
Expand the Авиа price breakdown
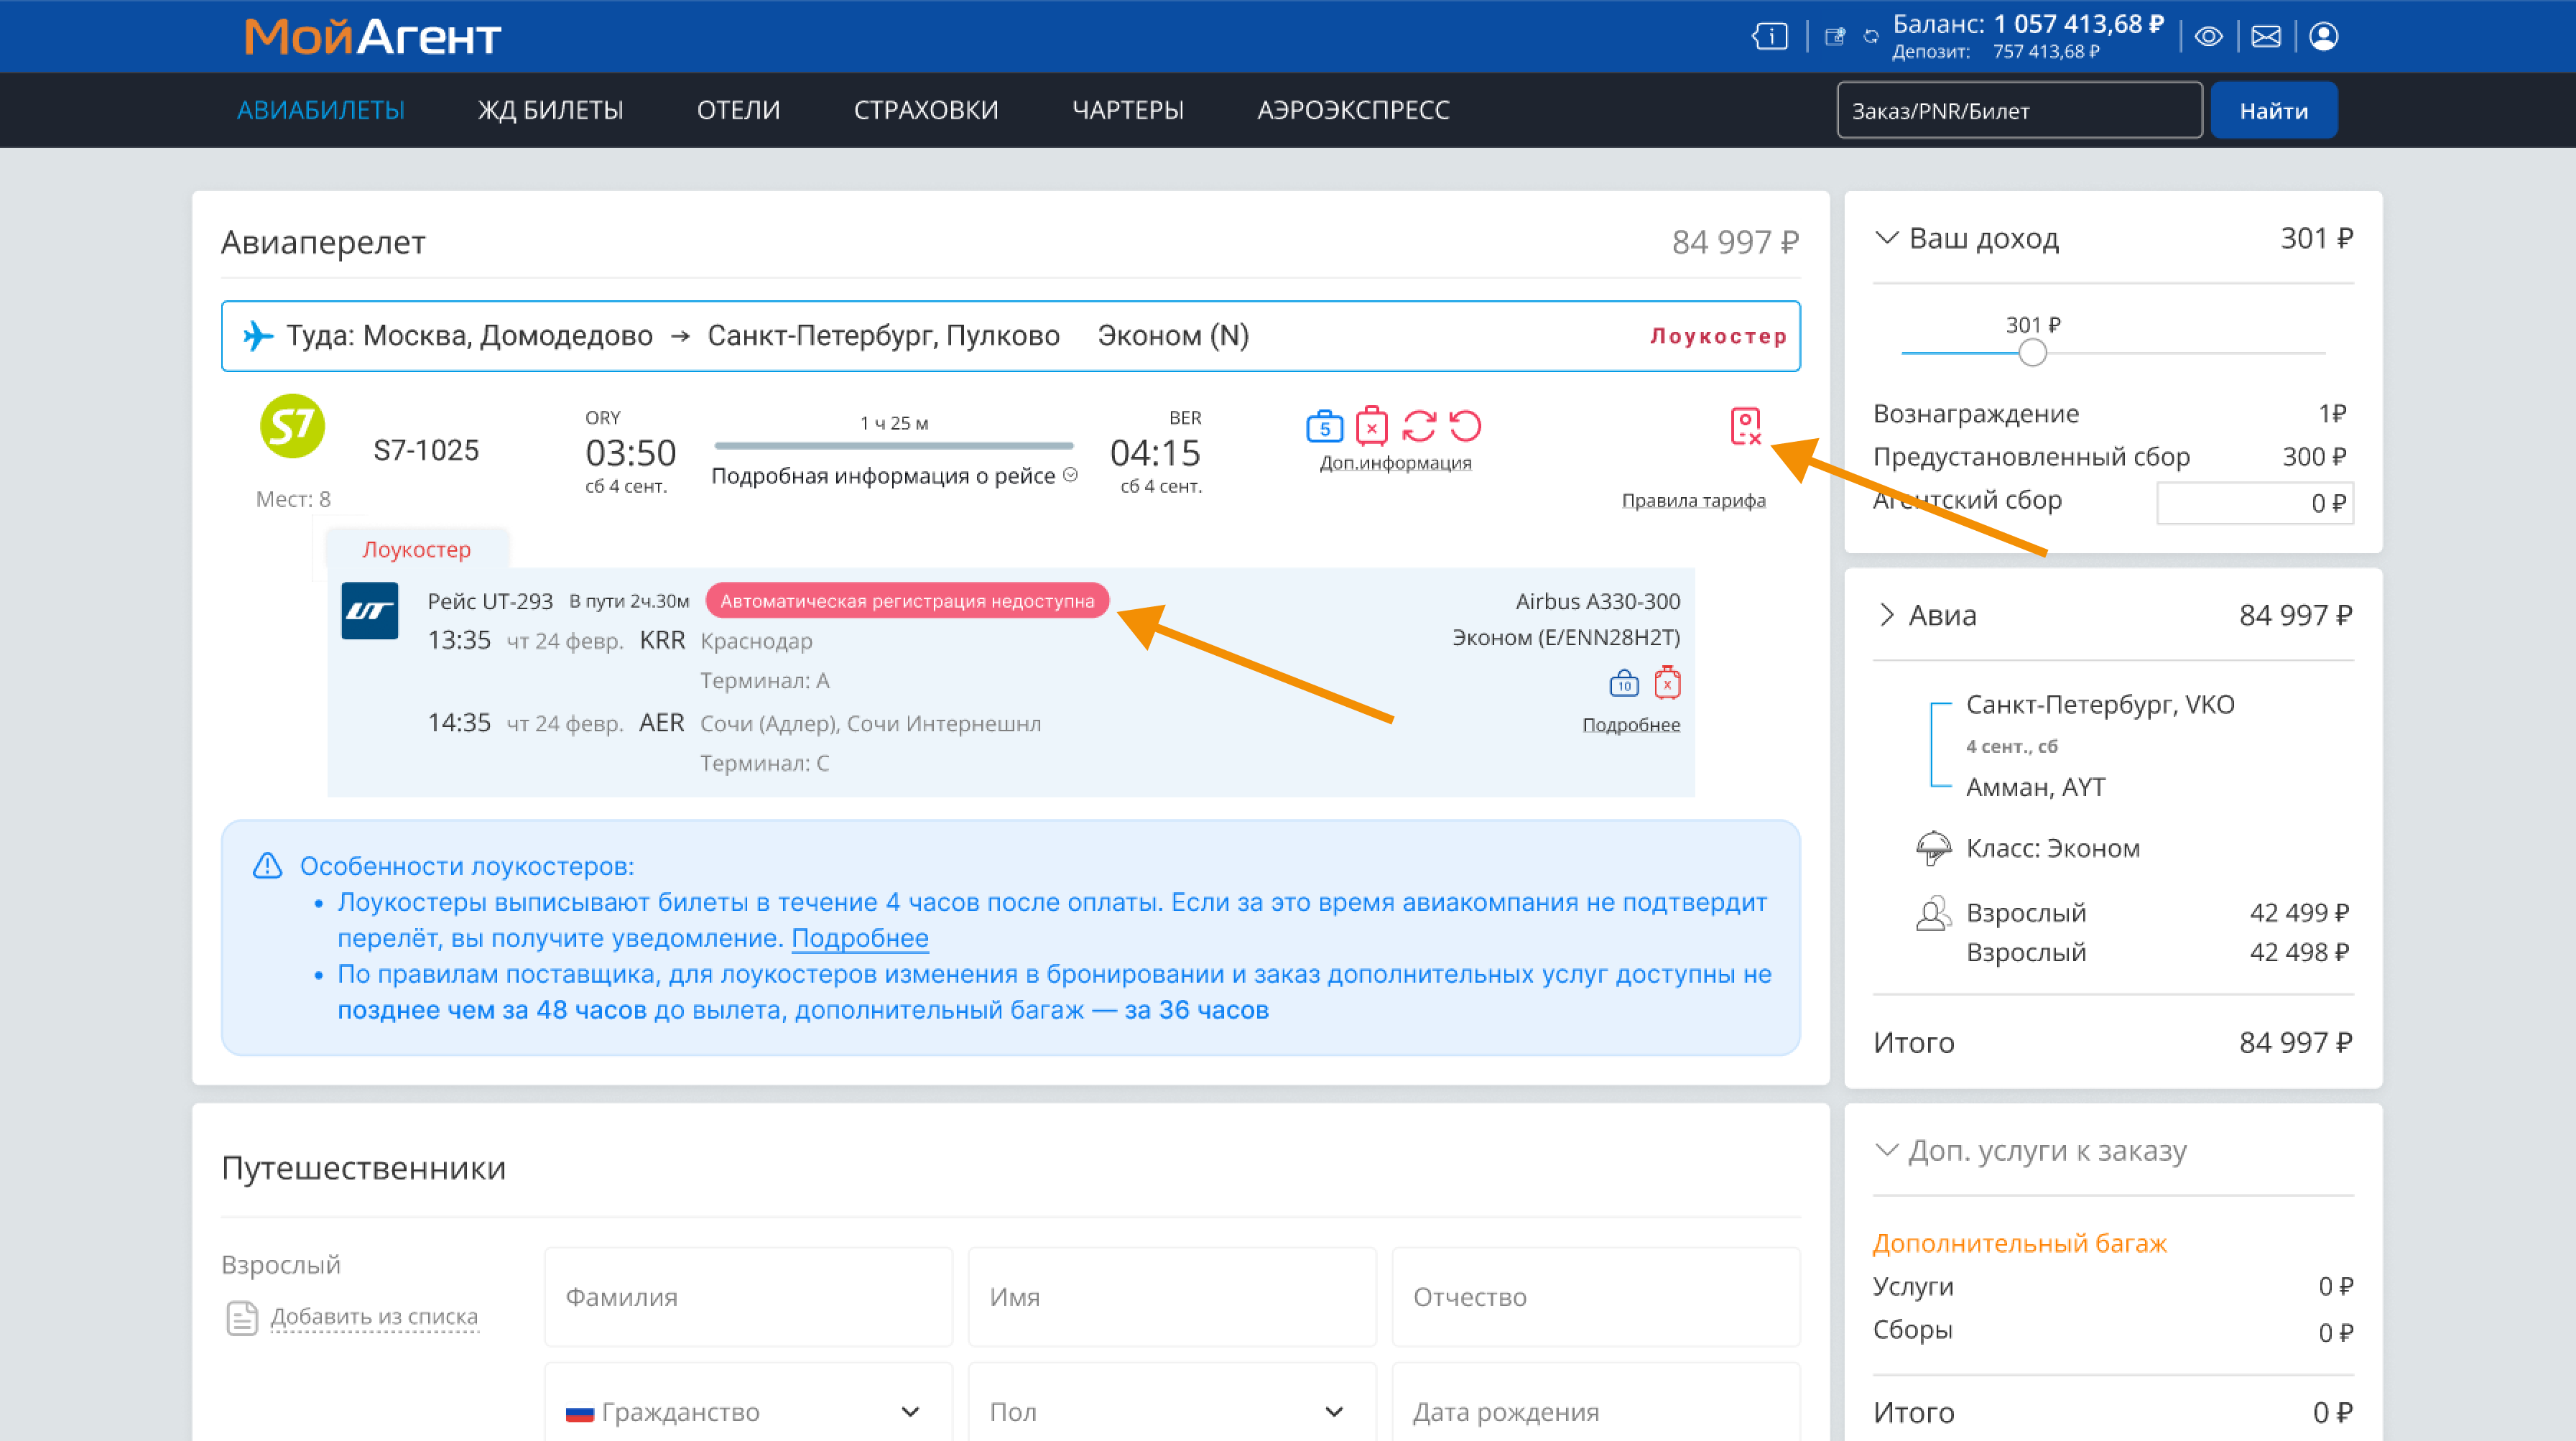(x=1886, y=615)
